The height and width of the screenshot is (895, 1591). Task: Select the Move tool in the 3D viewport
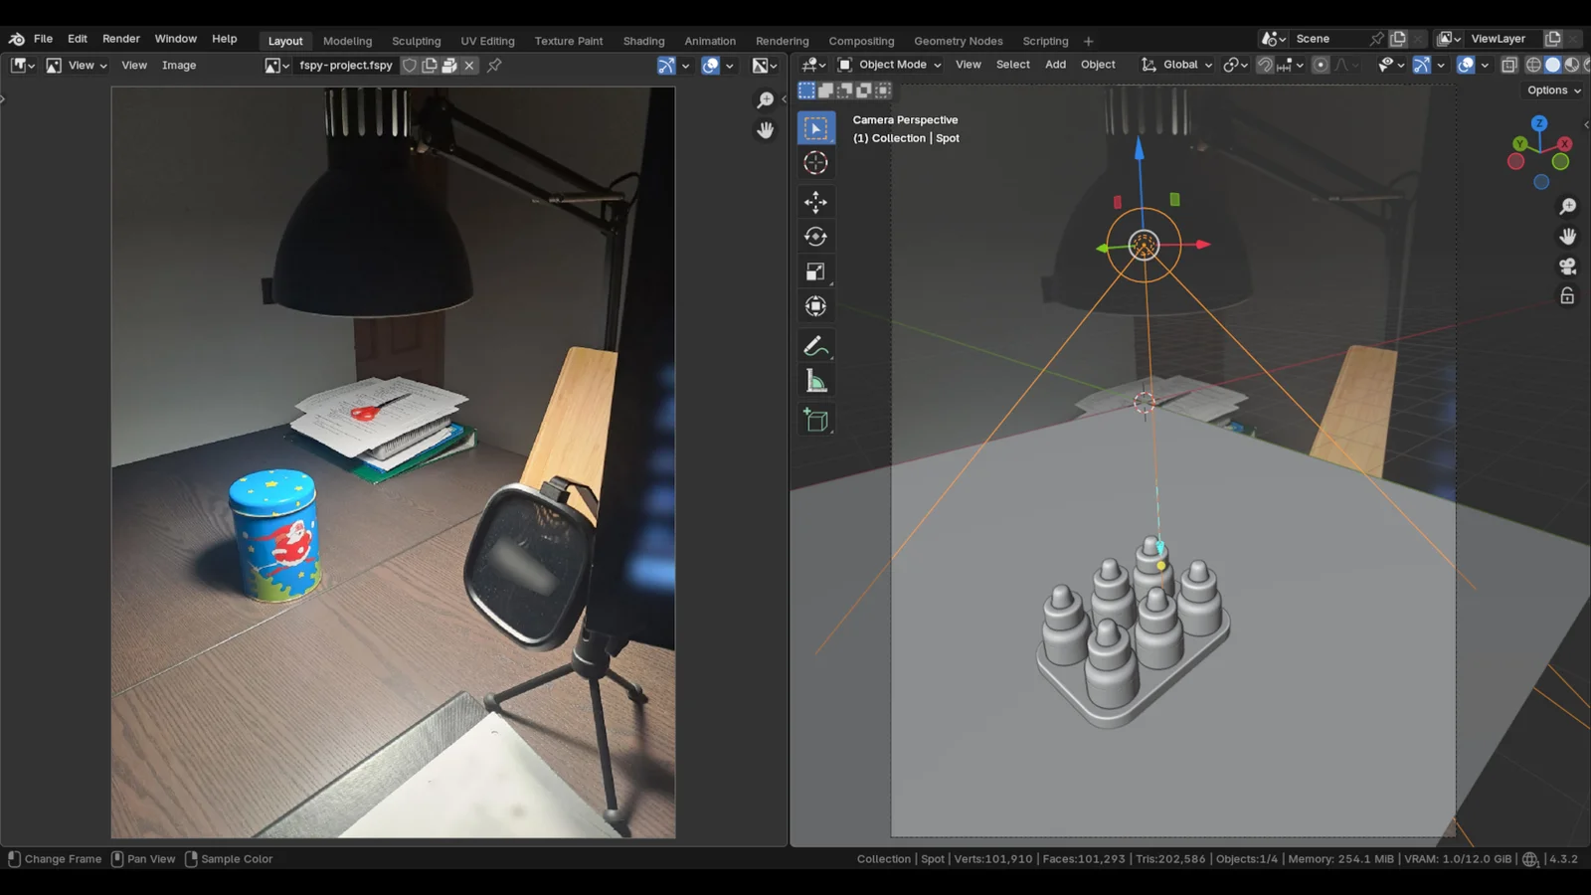pyautogui.click(x=815, y=202)
